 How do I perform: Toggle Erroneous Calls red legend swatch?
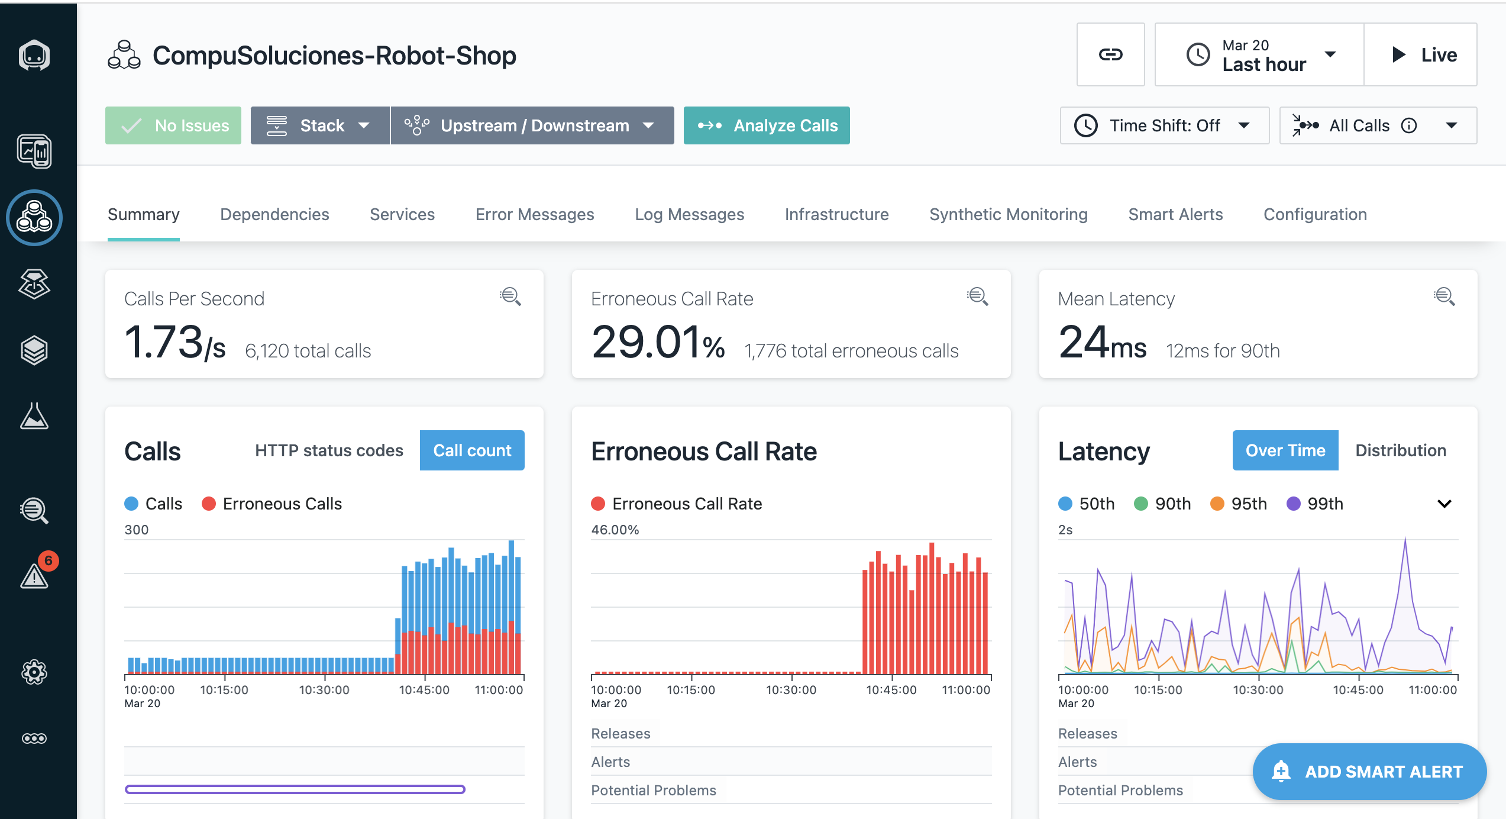click(209, 504)
